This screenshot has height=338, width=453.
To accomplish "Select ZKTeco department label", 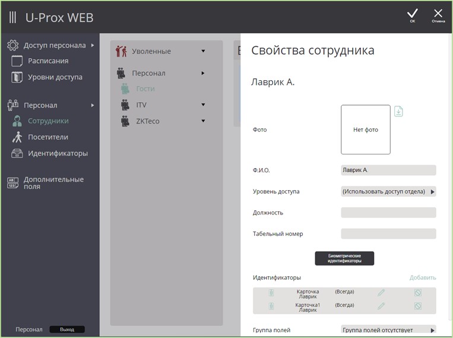I will pyautogui.click(x=148, y=121).
